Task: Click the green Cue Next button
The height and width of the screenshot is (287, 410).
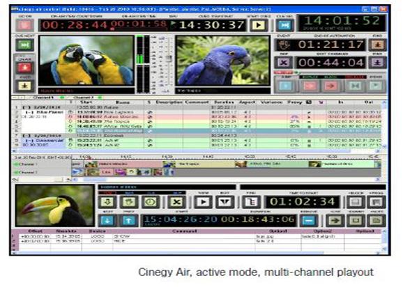Action: coord(24,45)
